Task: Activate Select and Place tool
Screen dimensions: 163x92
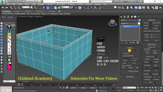Action: [x=59, y=8]
